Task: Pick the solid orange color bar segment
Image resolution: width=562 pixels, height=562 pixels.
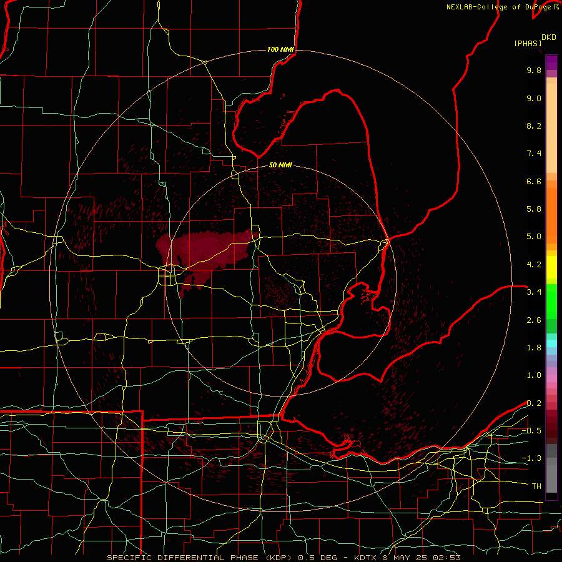Action: click(x=551, y=215)
